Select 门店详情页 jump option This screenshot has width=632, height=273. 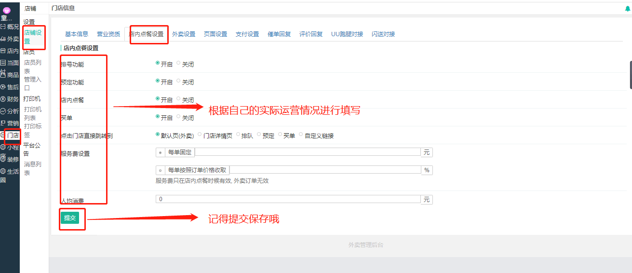200,135
